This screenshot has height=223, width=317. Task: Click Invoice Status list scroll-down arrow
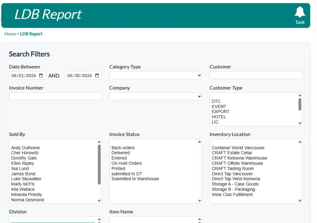pos(200,201)
